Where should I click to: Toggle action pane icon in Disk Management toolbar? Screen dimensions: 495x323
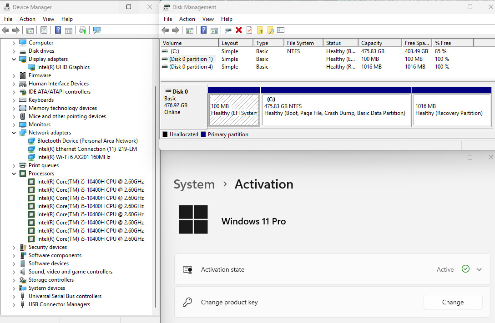(x=214, y=30)
